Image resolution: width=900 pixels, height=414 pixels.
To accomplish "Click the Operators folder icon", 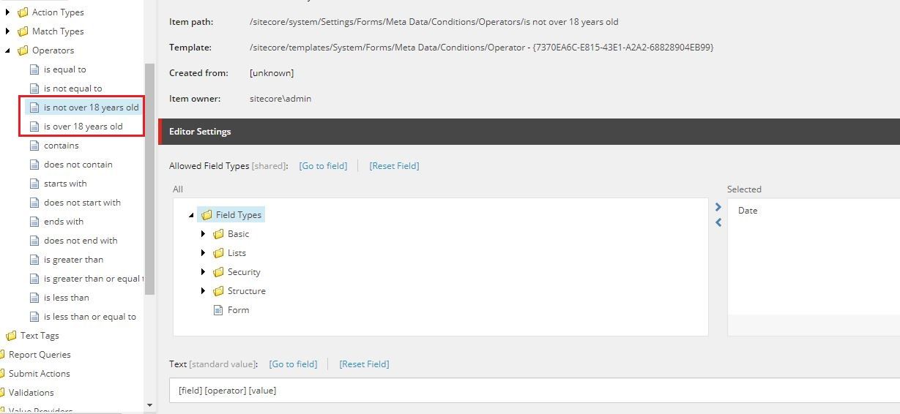I will pos(23,50).
